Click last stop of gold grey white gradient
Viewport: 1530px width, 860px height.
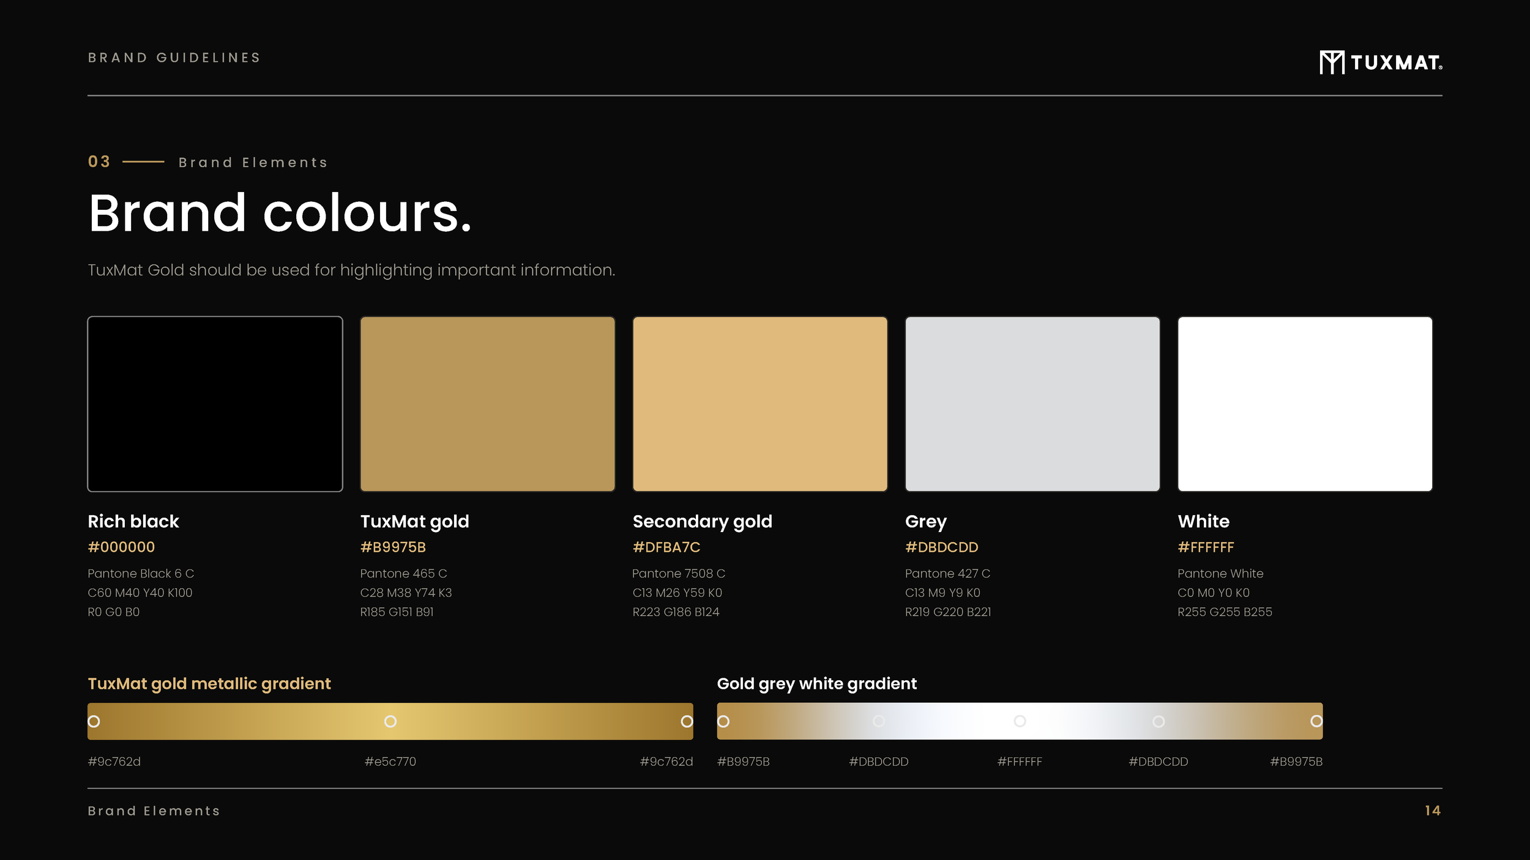tap(1316, 722)
